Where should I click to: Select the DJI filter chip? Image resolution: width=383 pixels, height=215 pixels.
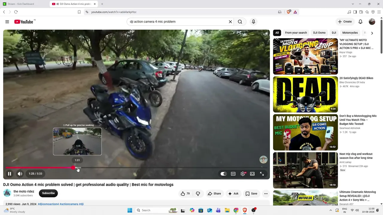pyautogui.click(x=334, y=33)
